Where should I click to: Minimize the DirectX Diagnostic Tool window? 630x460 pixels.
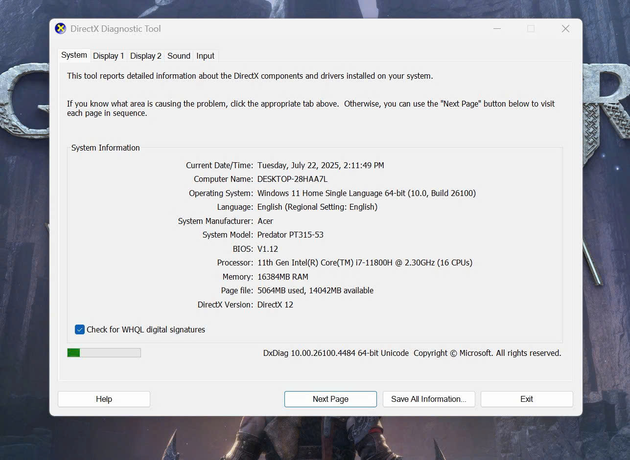(497, 29)
